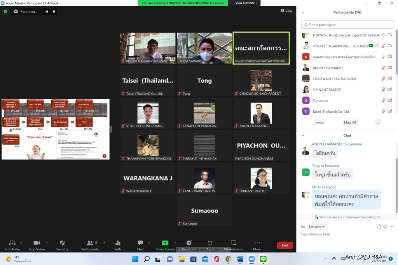
Task: Unmute ANON CHAIMANEE in participants list
Action: pos(384,68)
